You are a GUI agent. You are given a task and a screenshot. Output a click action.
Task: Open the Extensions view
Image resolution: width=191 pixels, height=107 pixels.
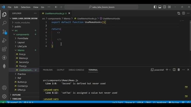tap(4, 49)
